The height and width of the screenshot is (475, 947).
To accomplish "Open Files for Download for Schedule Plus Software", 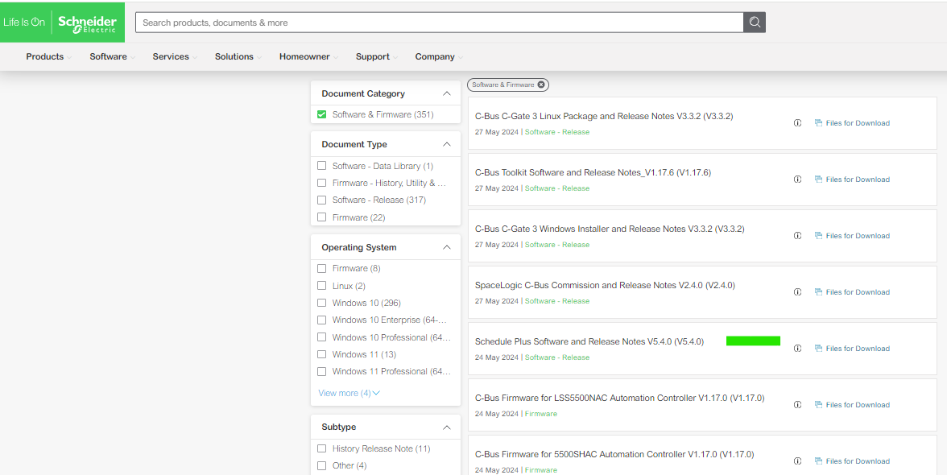I will click(852, 349).
